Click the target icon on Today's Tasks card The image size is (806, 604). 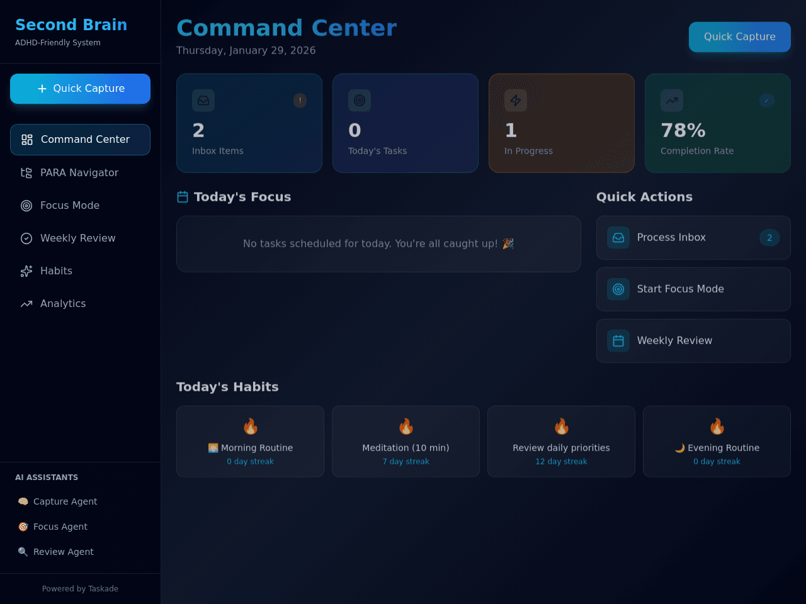360,101
